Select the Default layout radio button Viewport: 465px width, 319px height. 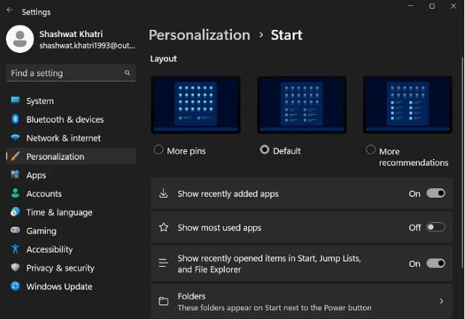[265, 150]
